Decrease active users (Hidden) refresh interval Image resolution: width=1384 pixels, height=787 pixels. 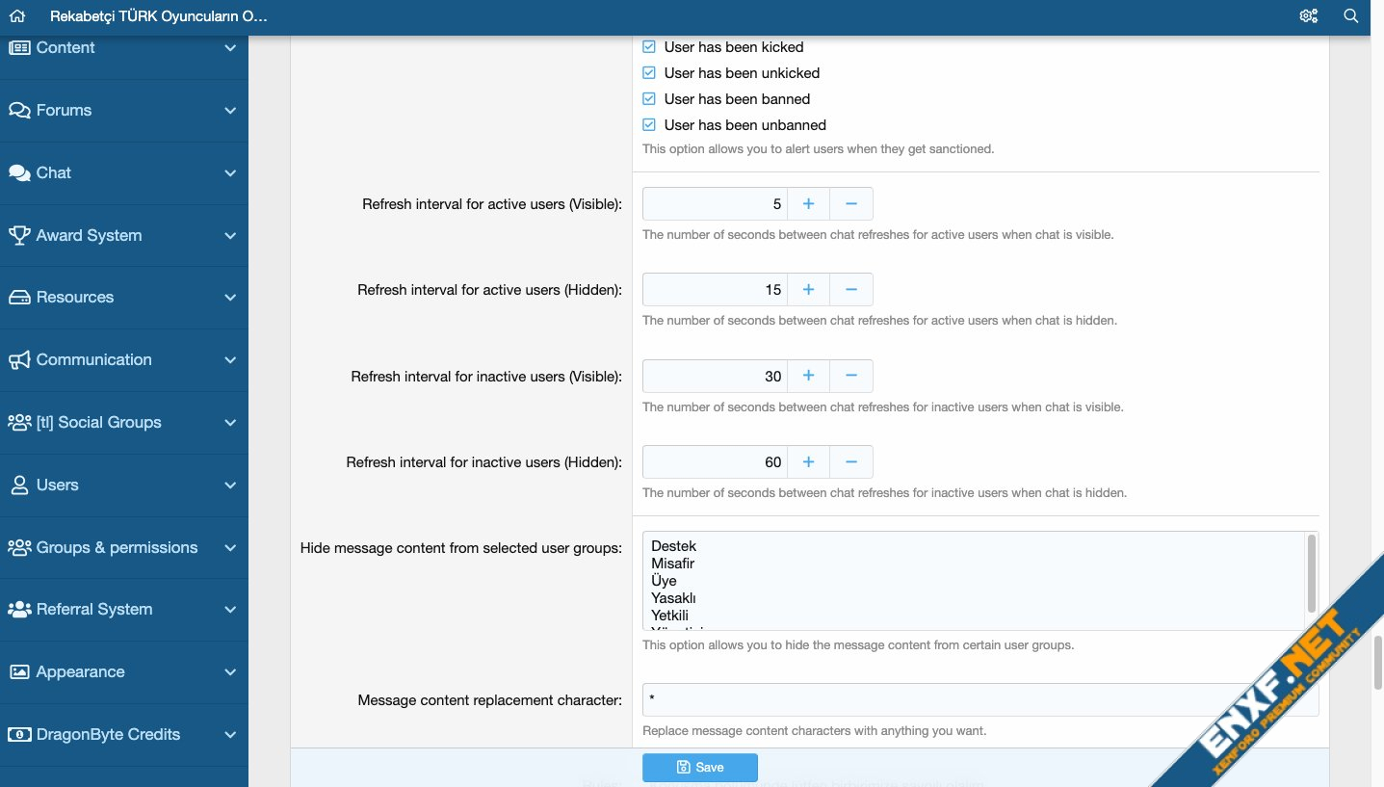(x=851, y=290)
